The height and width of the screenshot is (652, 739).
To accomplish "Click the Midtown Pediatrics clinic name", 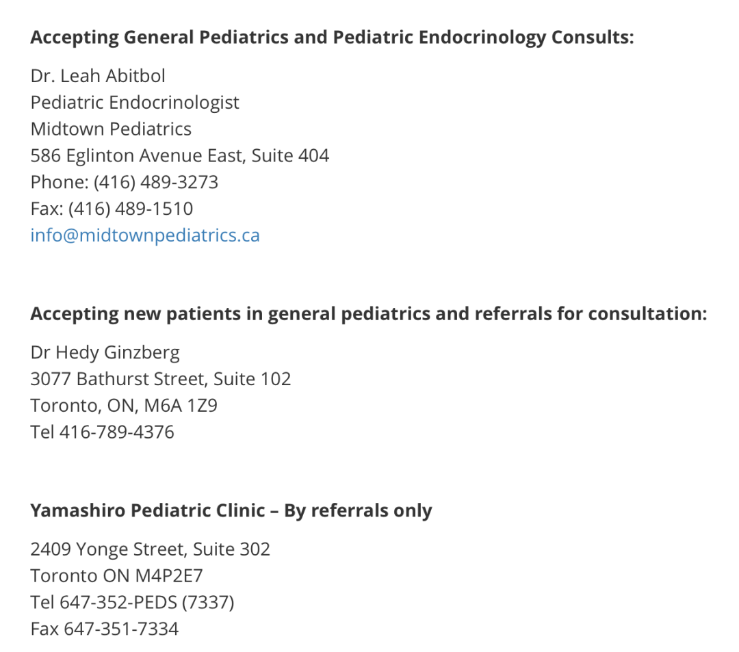I will 111,129.
